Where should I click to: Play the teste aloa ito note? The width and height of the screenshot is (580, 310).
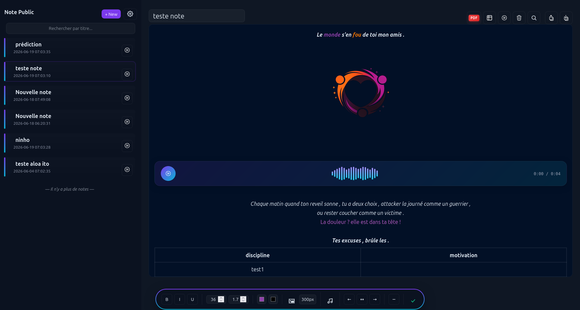(127, 169)
